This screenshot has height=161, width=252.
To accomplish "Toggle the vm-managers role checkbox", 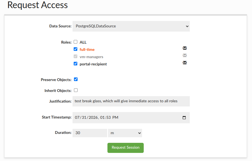I will click(x=76, y=56).
